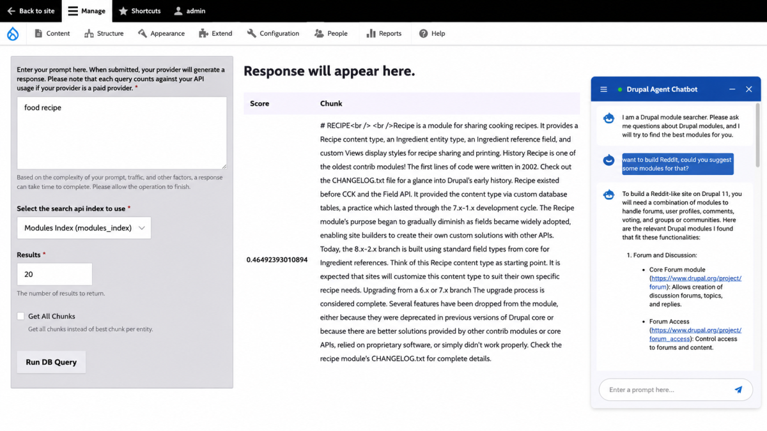Click the Chunk column header
767x431 pixels.
point(331,103)
